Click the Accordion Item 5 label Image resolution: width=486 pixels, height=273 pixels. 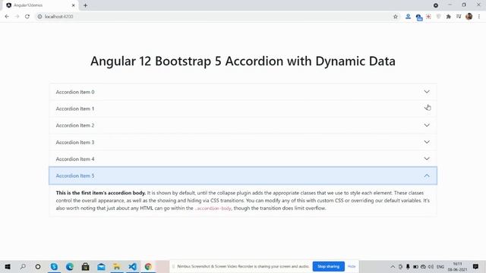pos(75,176)
